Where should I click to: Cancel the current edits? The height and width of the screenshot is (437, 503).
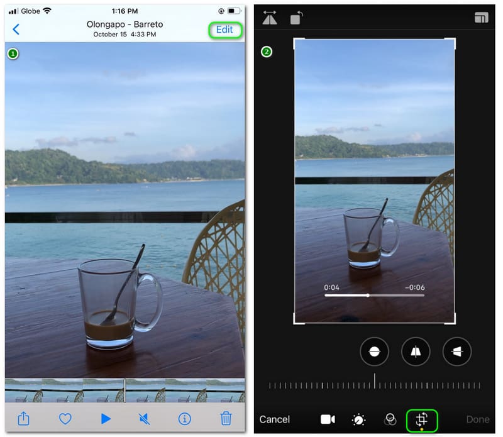click(x=275, y=419)
